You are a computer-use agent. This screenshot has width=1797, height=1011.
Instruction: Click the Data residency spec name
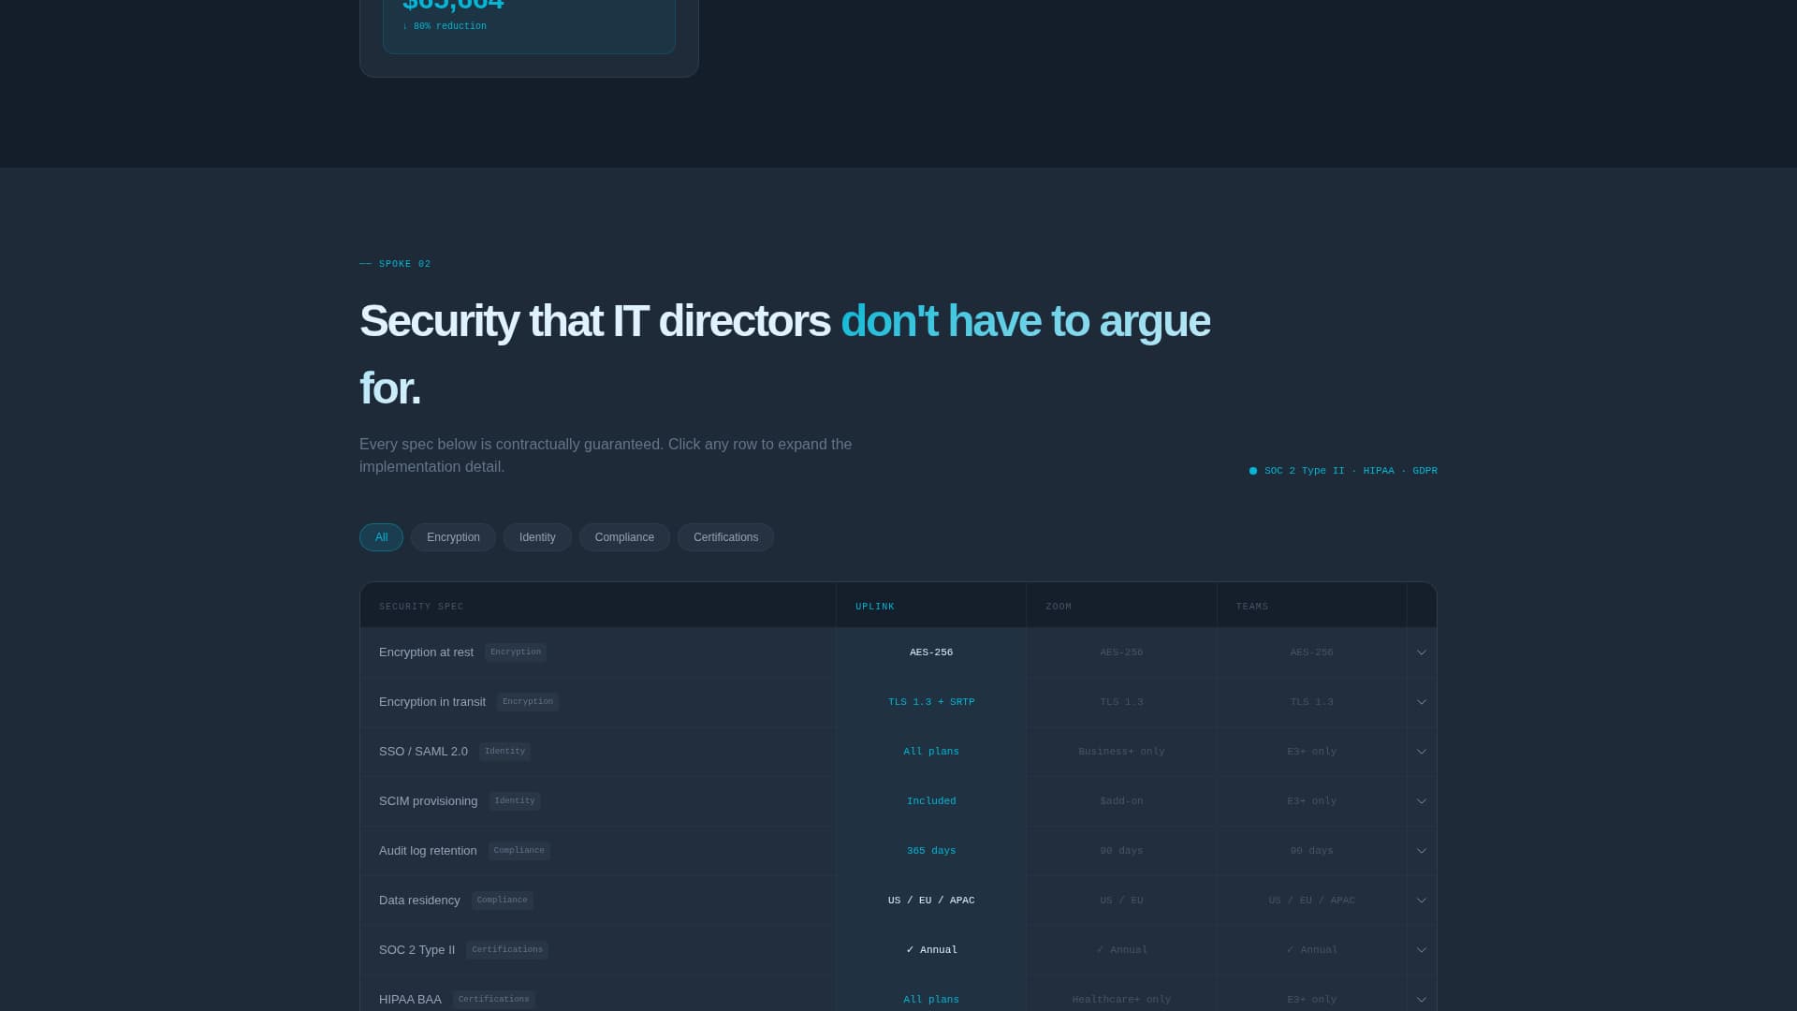point(419,901)
